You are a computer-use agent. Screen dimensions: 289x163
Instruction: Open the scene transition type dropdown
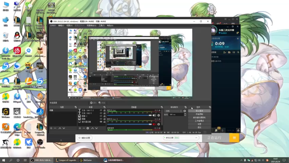tap(173, 111)
